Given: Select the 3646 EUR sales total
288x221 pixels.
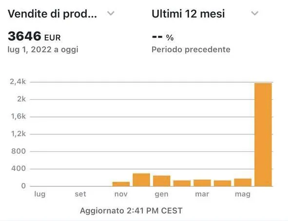Looking at the screenshot, I should tap(34, 36).
